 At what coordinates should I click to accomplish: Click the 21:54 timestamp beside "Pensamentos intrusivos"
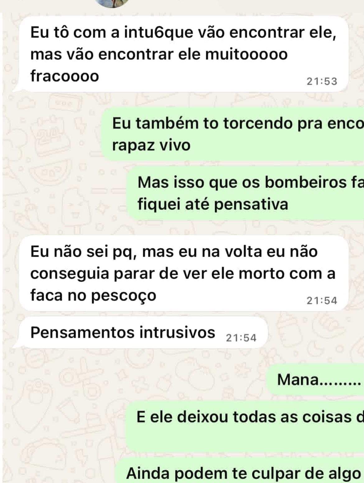click(241, 338)
